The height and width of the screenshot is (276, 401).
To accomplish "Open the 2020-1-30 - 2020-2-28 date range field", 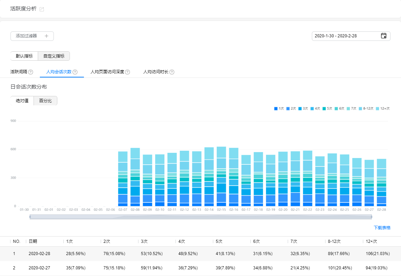I will (x=351, y=36).
